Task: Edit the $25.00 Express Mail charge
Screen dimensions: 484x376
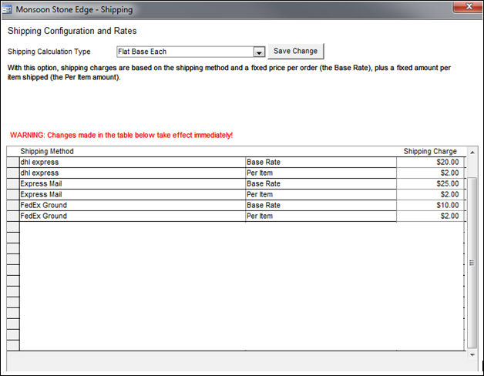Action: coord(430,184)
